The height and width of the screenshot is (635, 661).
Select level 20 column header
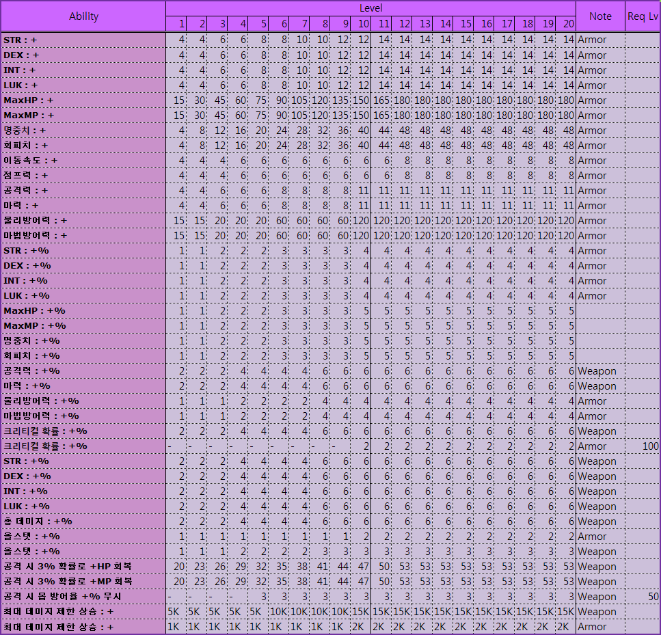566,24
